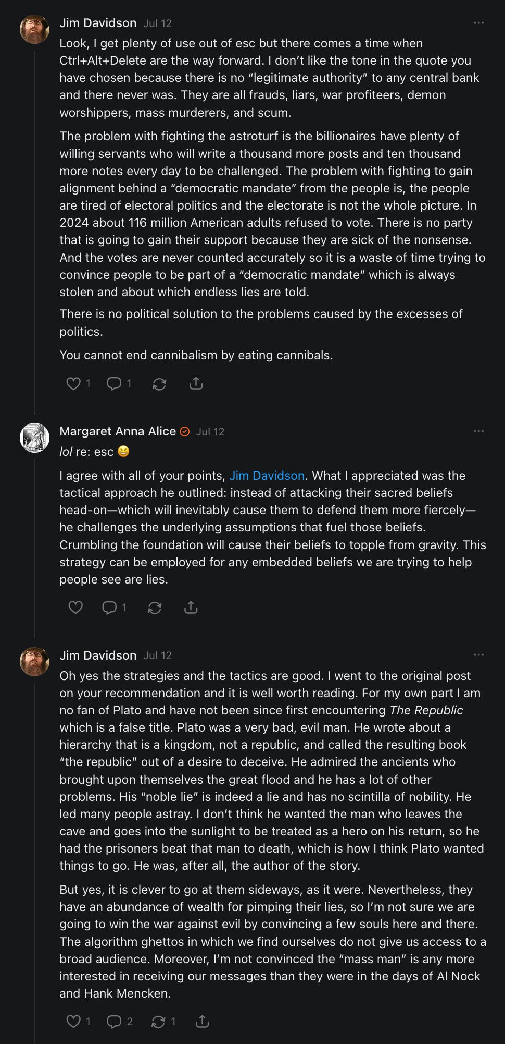Like Jim Davidson's first comment
The height and width of the screenshot is (1044, 505).
click(73, 384)
